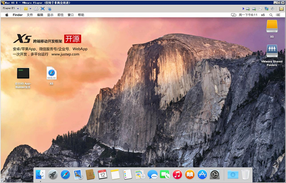Click the sound card device icon
This screenshot has width=286, height=183.
[x=273, y=9]
